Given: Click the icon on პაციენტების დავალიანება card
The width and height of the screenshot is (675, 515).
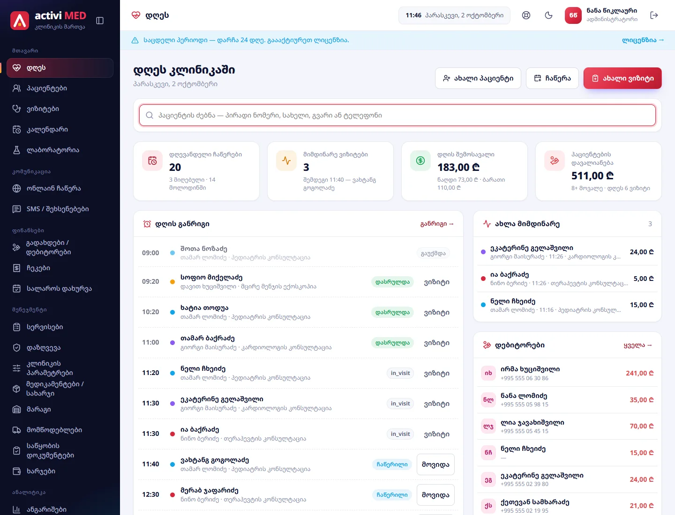Looking at the screenshot, I should 555,161.
